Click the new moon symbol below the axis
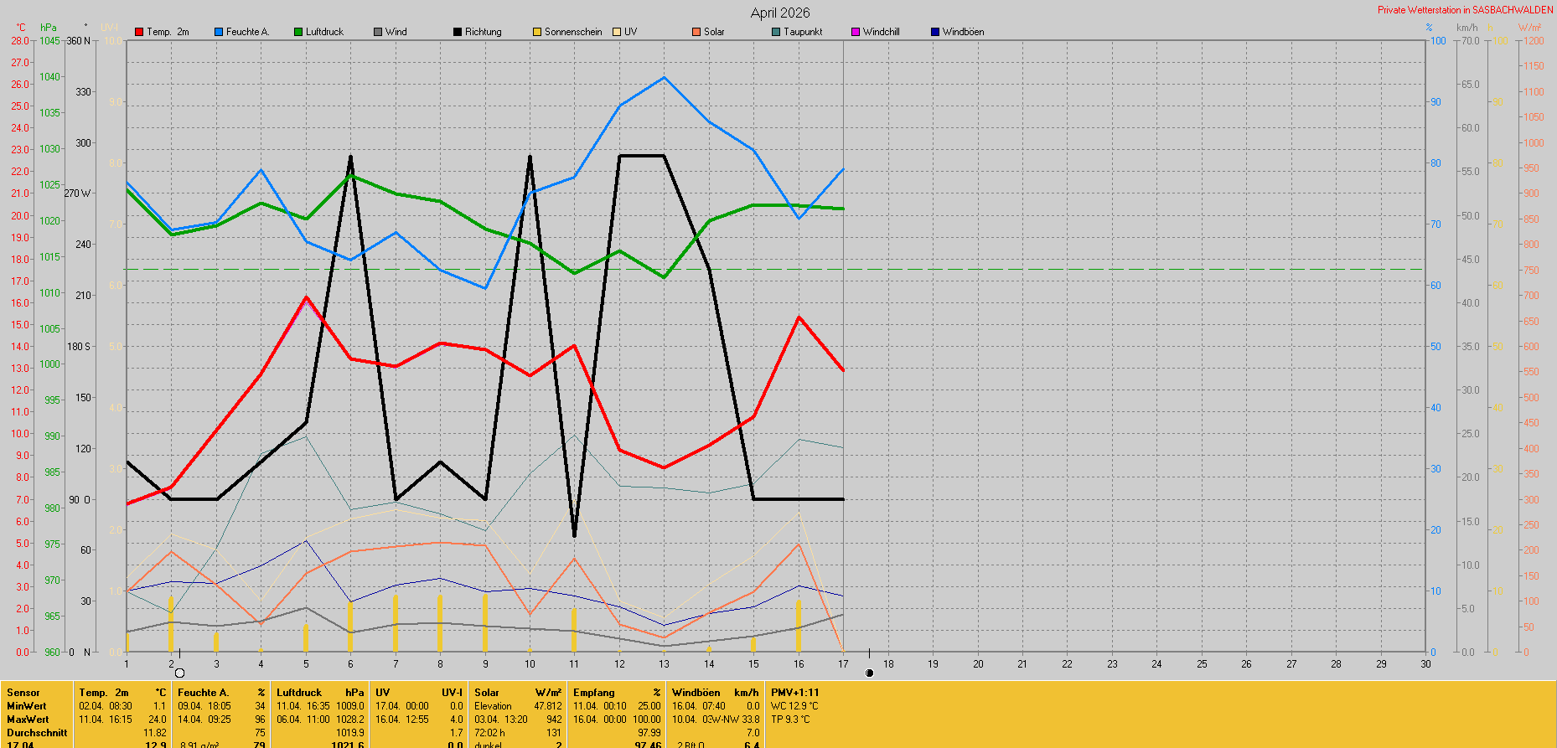Screen dimensions: 1557x748 point(869,673)
